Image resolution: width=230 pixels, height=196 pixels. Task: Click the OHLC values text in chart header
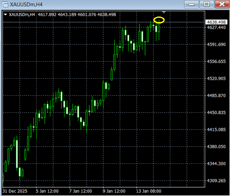pos(77,14)
